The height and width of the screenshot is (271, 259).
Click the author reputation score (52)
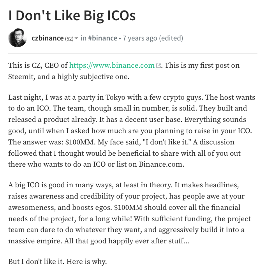69,39
